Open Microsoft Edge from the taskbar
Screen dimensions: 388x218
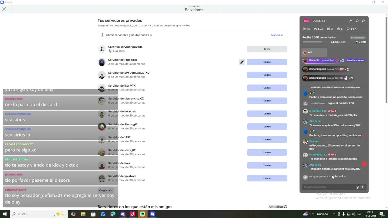point(113,214)
